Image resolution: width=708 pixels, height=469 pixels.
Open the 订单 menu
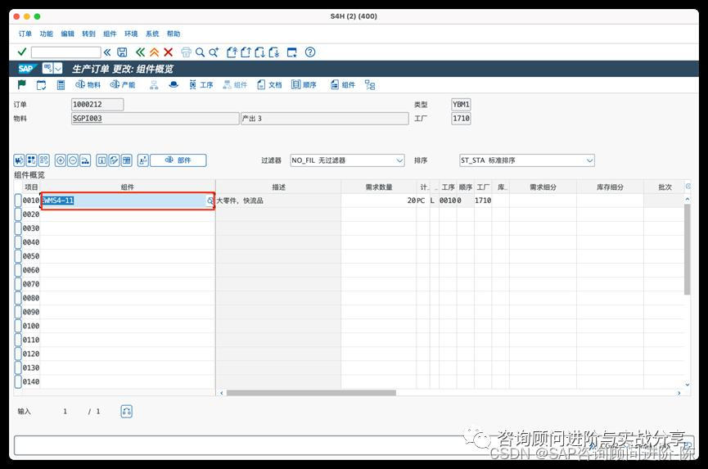point(25,34)
